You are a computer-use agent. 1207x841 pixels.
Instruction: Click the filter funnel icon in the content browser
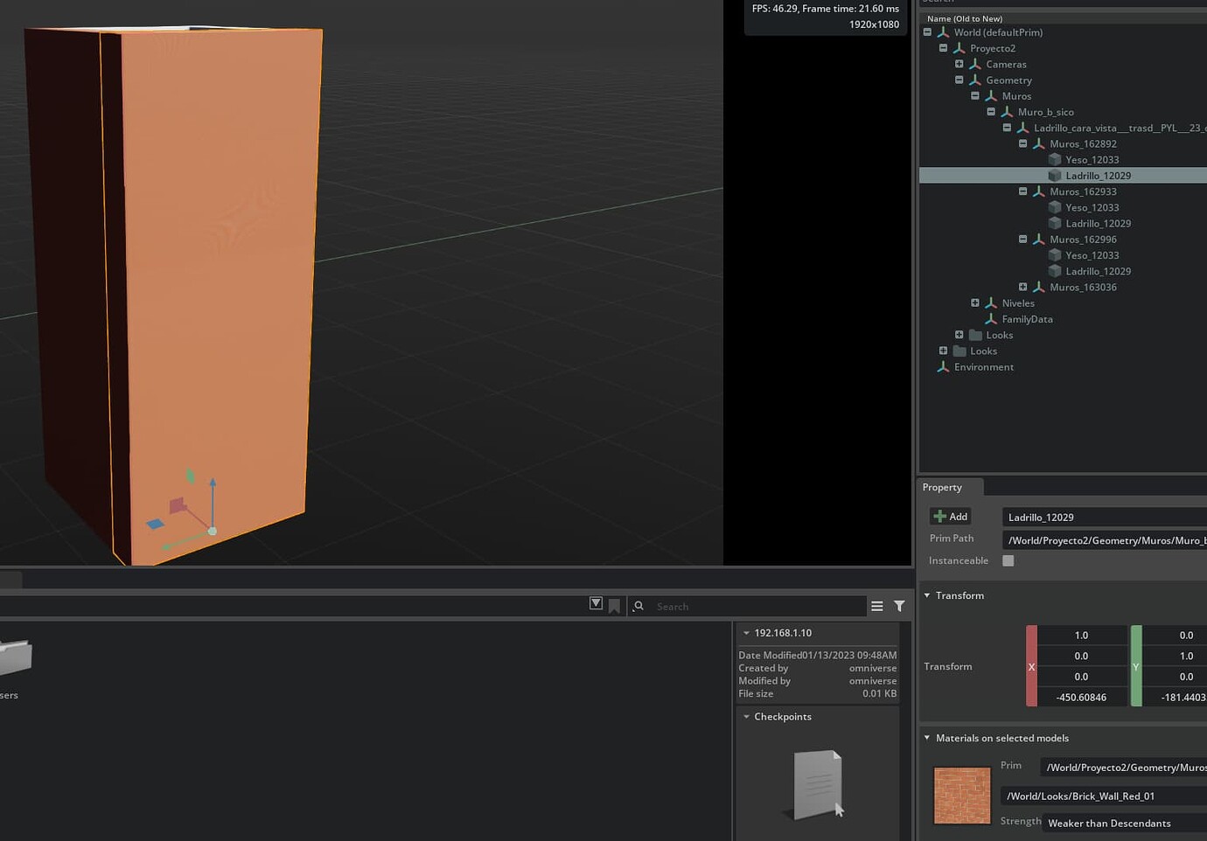click(x=899, y=606)
